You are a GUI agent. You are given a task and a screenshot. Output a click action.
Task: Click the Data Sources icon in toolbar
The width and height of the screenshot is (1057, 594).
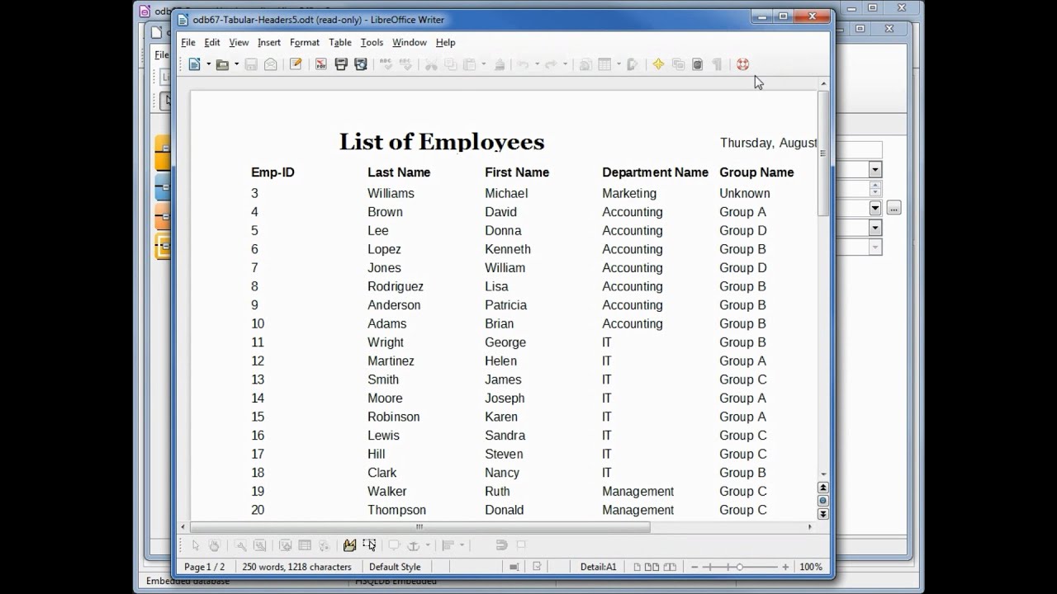coord(698,64)
